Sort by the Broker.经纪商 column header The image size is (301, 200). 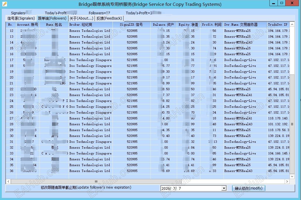91,25
